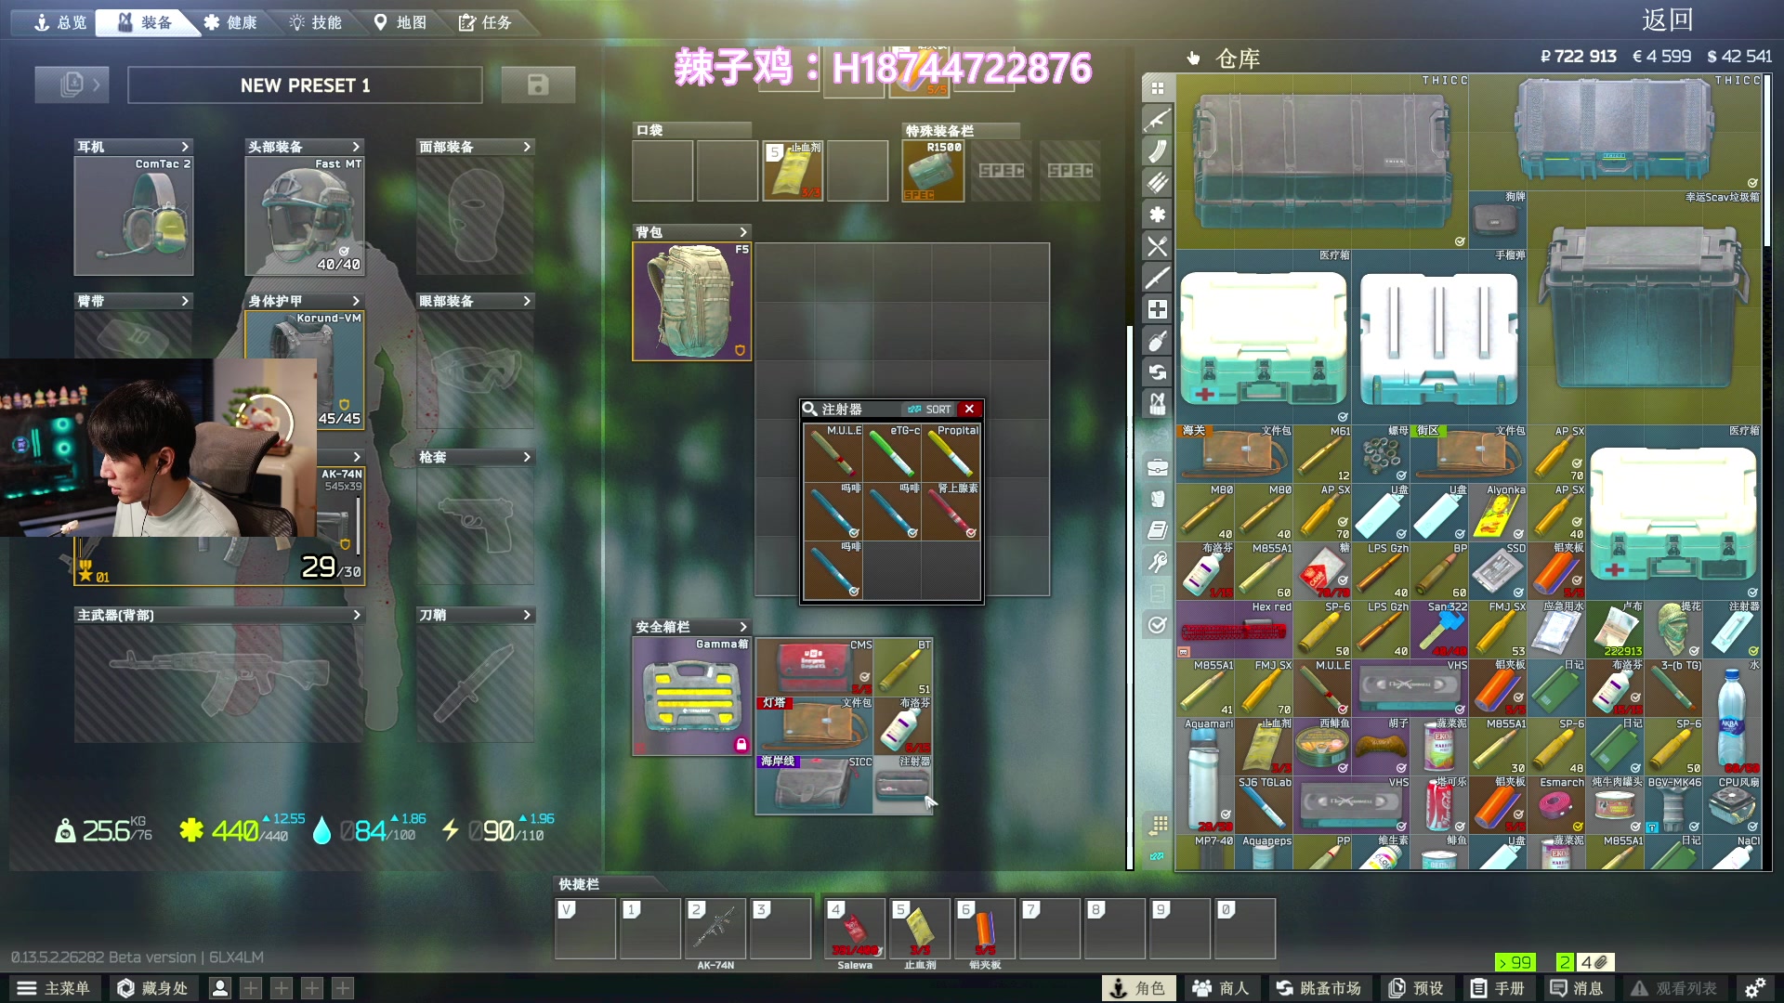Switch to the 总览 overview tab
The height and width of the screenshot is (1003, 1784).
[60, 22]
